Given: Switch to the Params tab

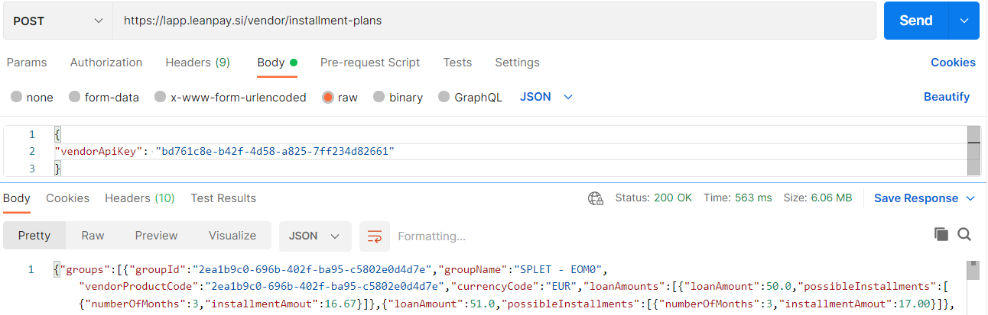Looking at the screenshot, I should 26,63.
